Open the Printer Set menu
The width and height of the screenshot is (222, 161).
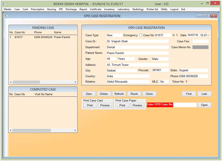152,9
